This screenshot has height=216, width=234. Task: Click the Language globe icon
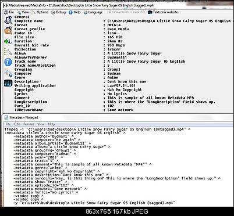coord(86,12)
